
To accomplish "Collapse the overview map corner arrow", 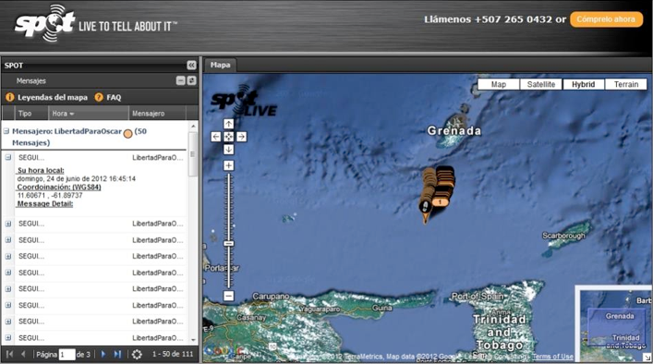I will click(x=647, y=358).
